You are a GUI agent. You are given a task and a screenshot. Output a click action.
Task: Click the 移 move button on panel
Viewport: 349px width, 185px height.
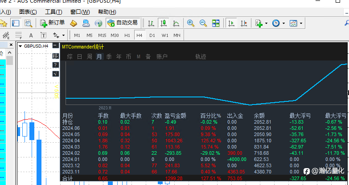click(x=55, y=56)
